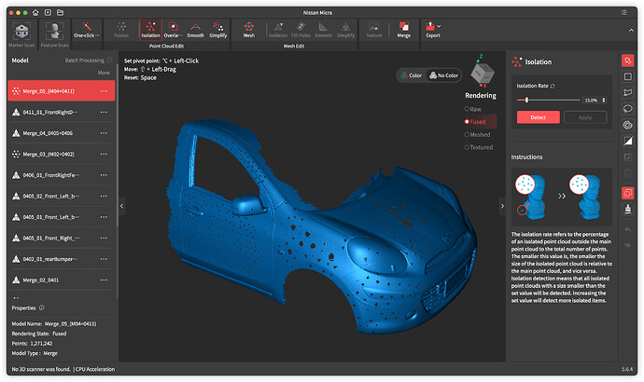Collapse the top toolbar ribbon
This screenshot has height=382, width=644.
tap(631, 31)
